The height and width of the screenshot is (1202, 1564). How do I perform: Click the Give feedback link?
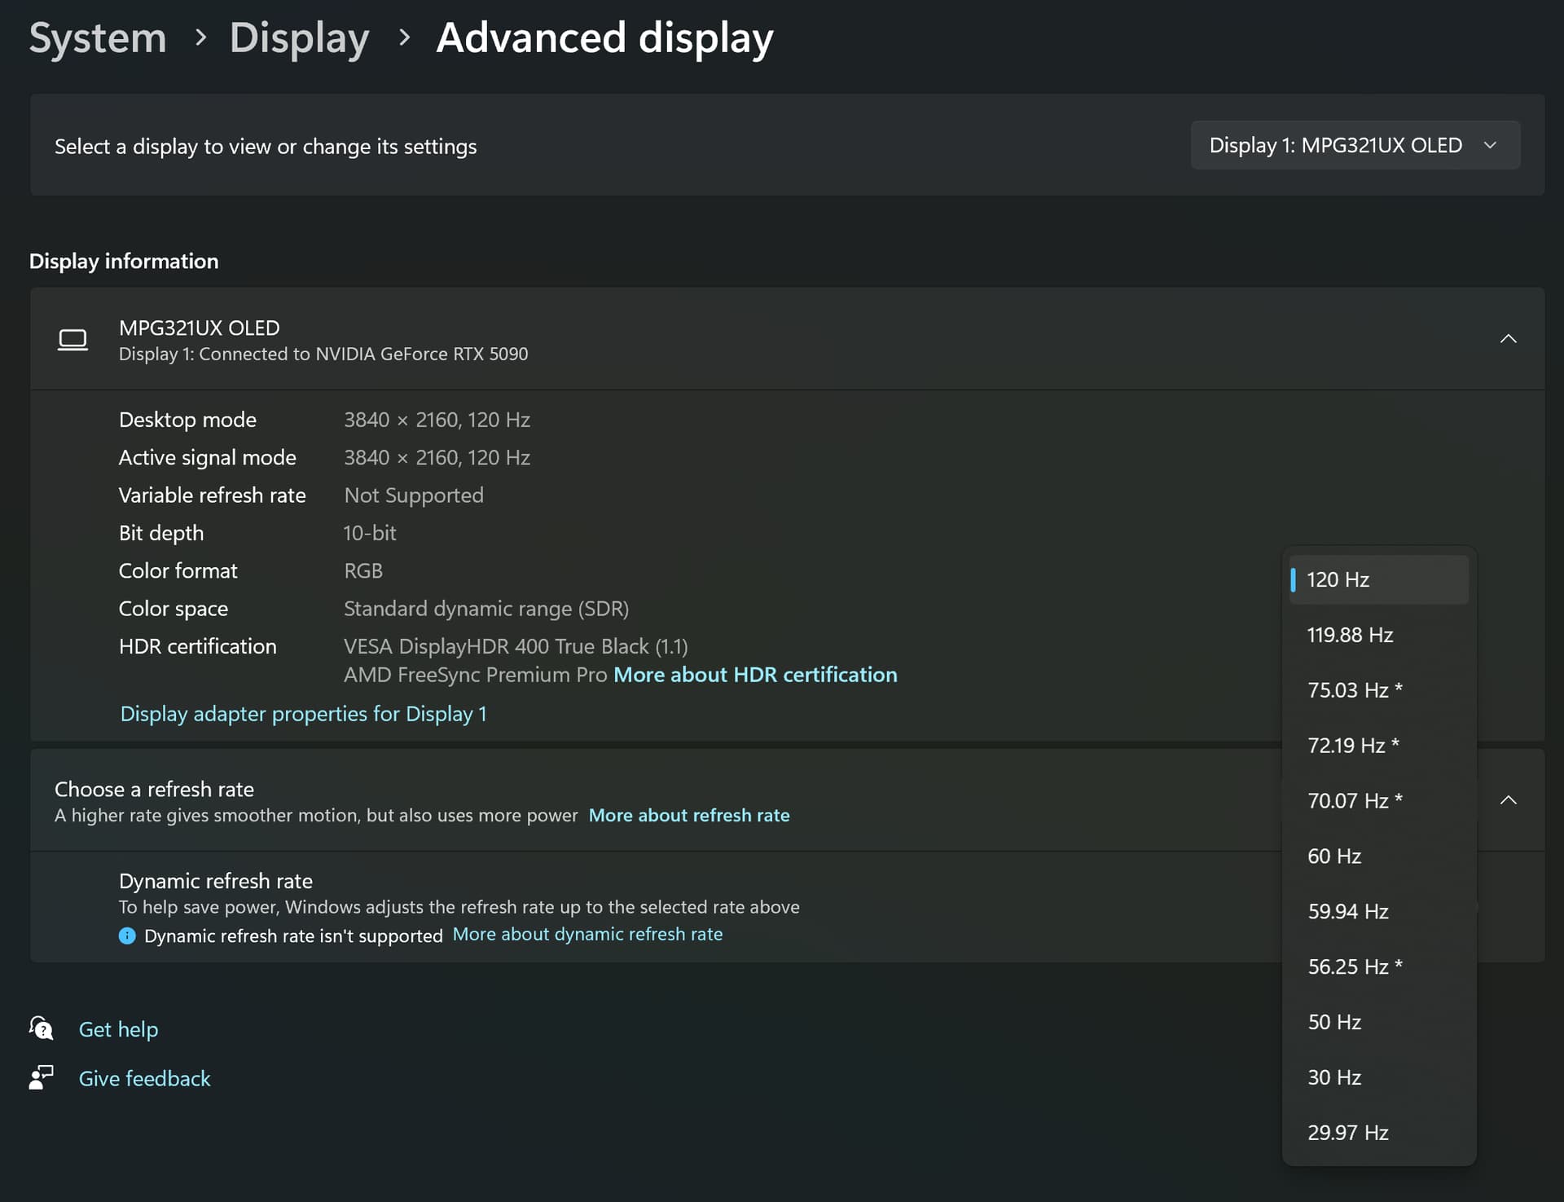144,1078
